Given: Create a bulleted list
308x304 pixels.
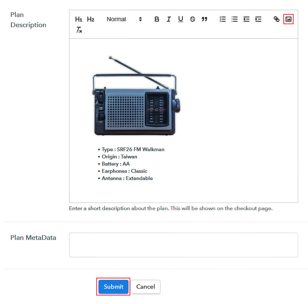Looking at the screenshot, I should coord(235,19).
